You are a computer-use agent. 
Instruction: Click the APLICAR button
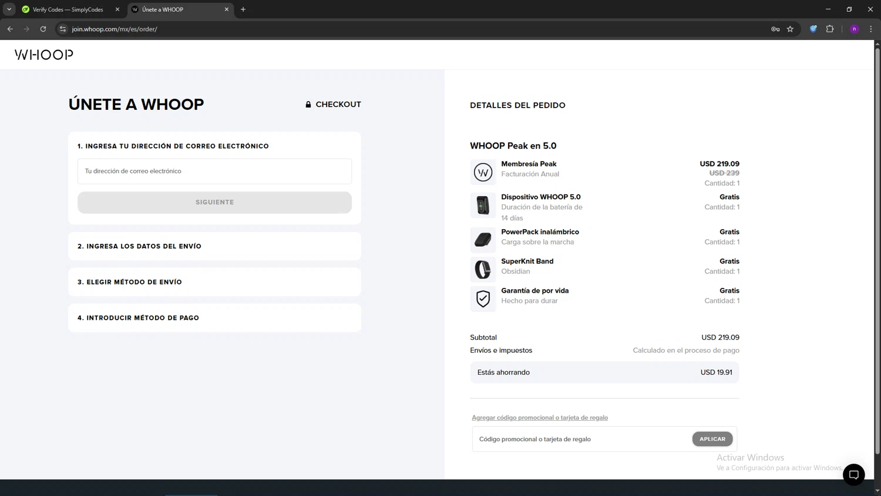pos(712,439)
